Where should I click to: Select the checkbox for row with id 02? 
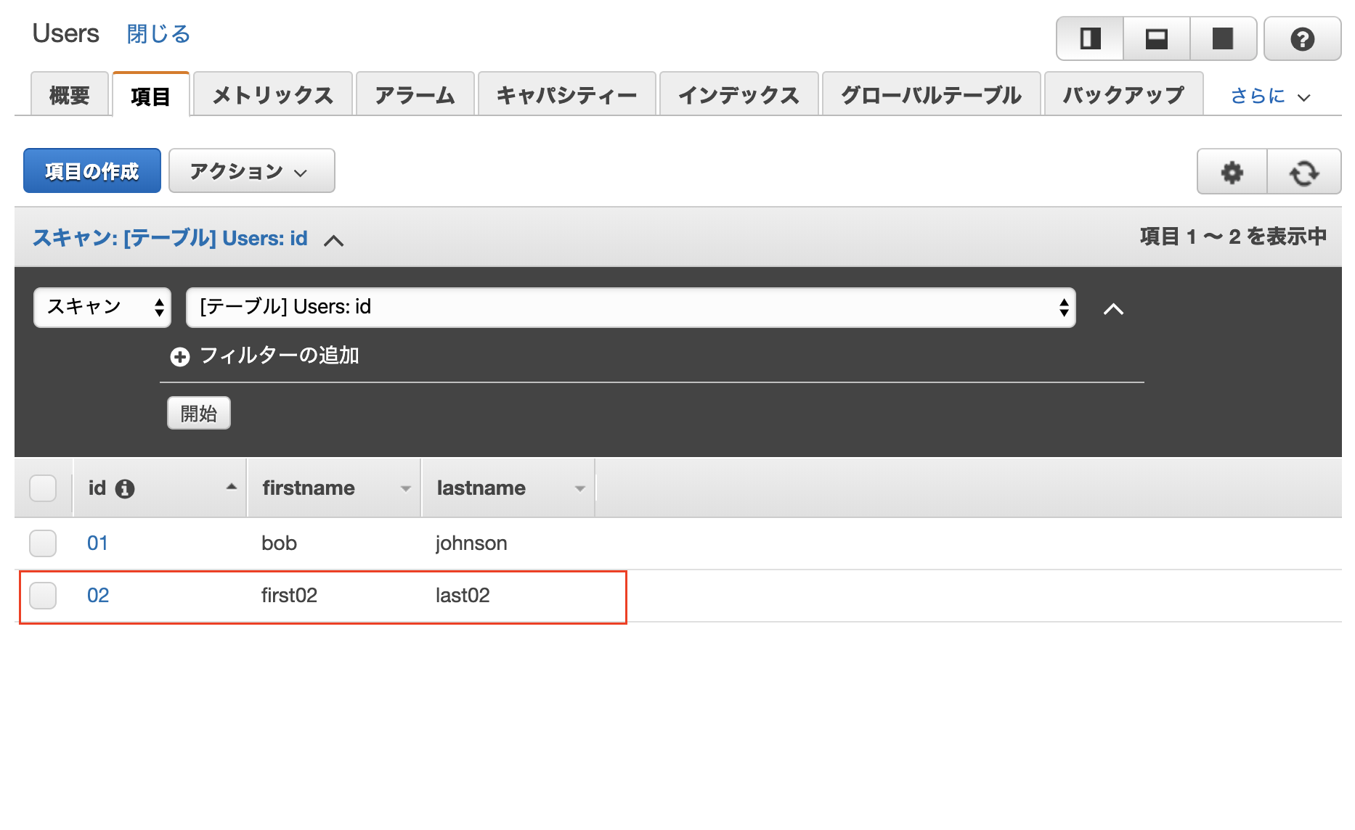(43, 596)
